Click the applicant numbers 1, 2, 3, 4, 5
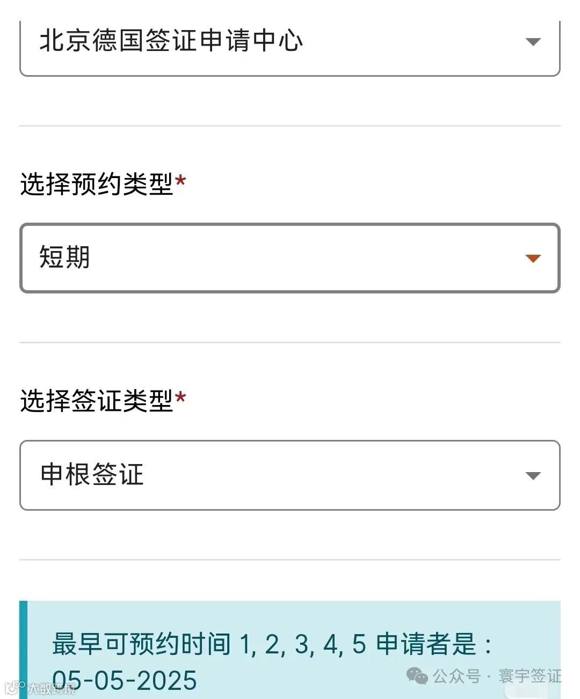580x699 pixels. tap(302, 644)
